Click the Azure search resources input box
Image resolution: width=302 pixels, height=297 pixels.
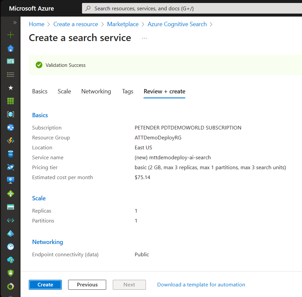(x=192, y=9)
